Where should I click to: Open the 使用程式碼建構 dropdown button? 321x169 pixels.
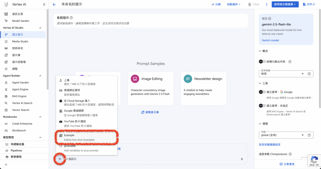point(285,4)
